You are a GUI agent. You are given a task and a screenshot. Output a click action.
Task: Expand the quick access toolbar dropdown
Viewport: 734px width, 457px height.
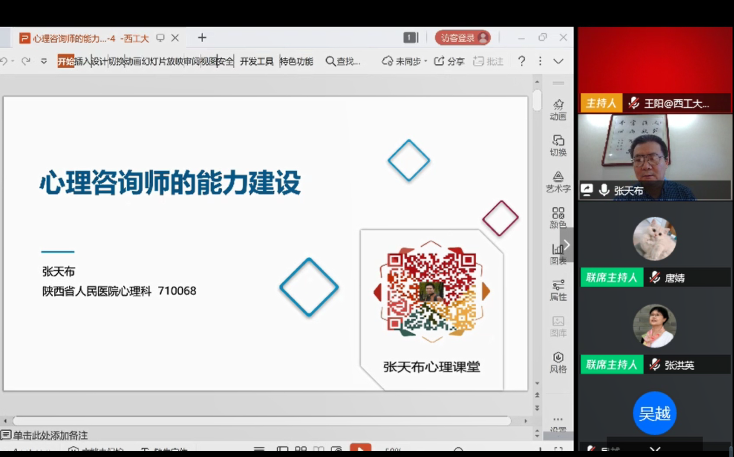pos(44,61)
